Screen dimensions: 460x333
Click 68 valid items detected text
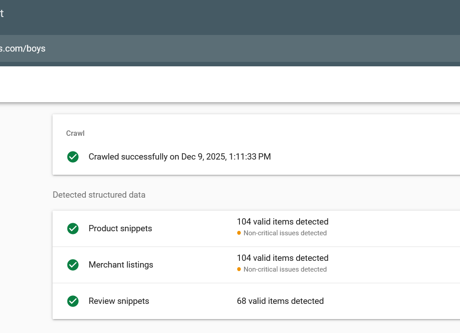[x=280, y=301]
